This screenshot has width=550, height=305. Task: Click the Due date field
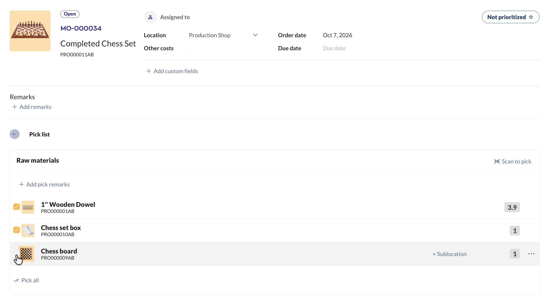click(x=334, y=48)
